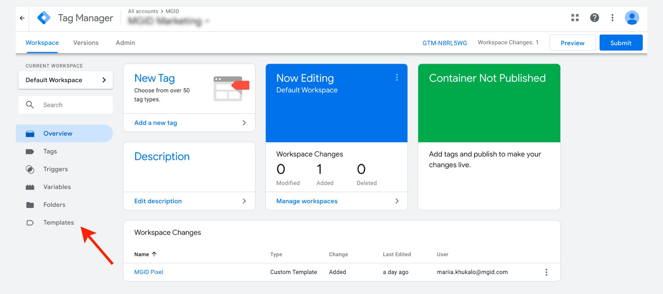Click the Overview briefcase icon

click(30, 134)
